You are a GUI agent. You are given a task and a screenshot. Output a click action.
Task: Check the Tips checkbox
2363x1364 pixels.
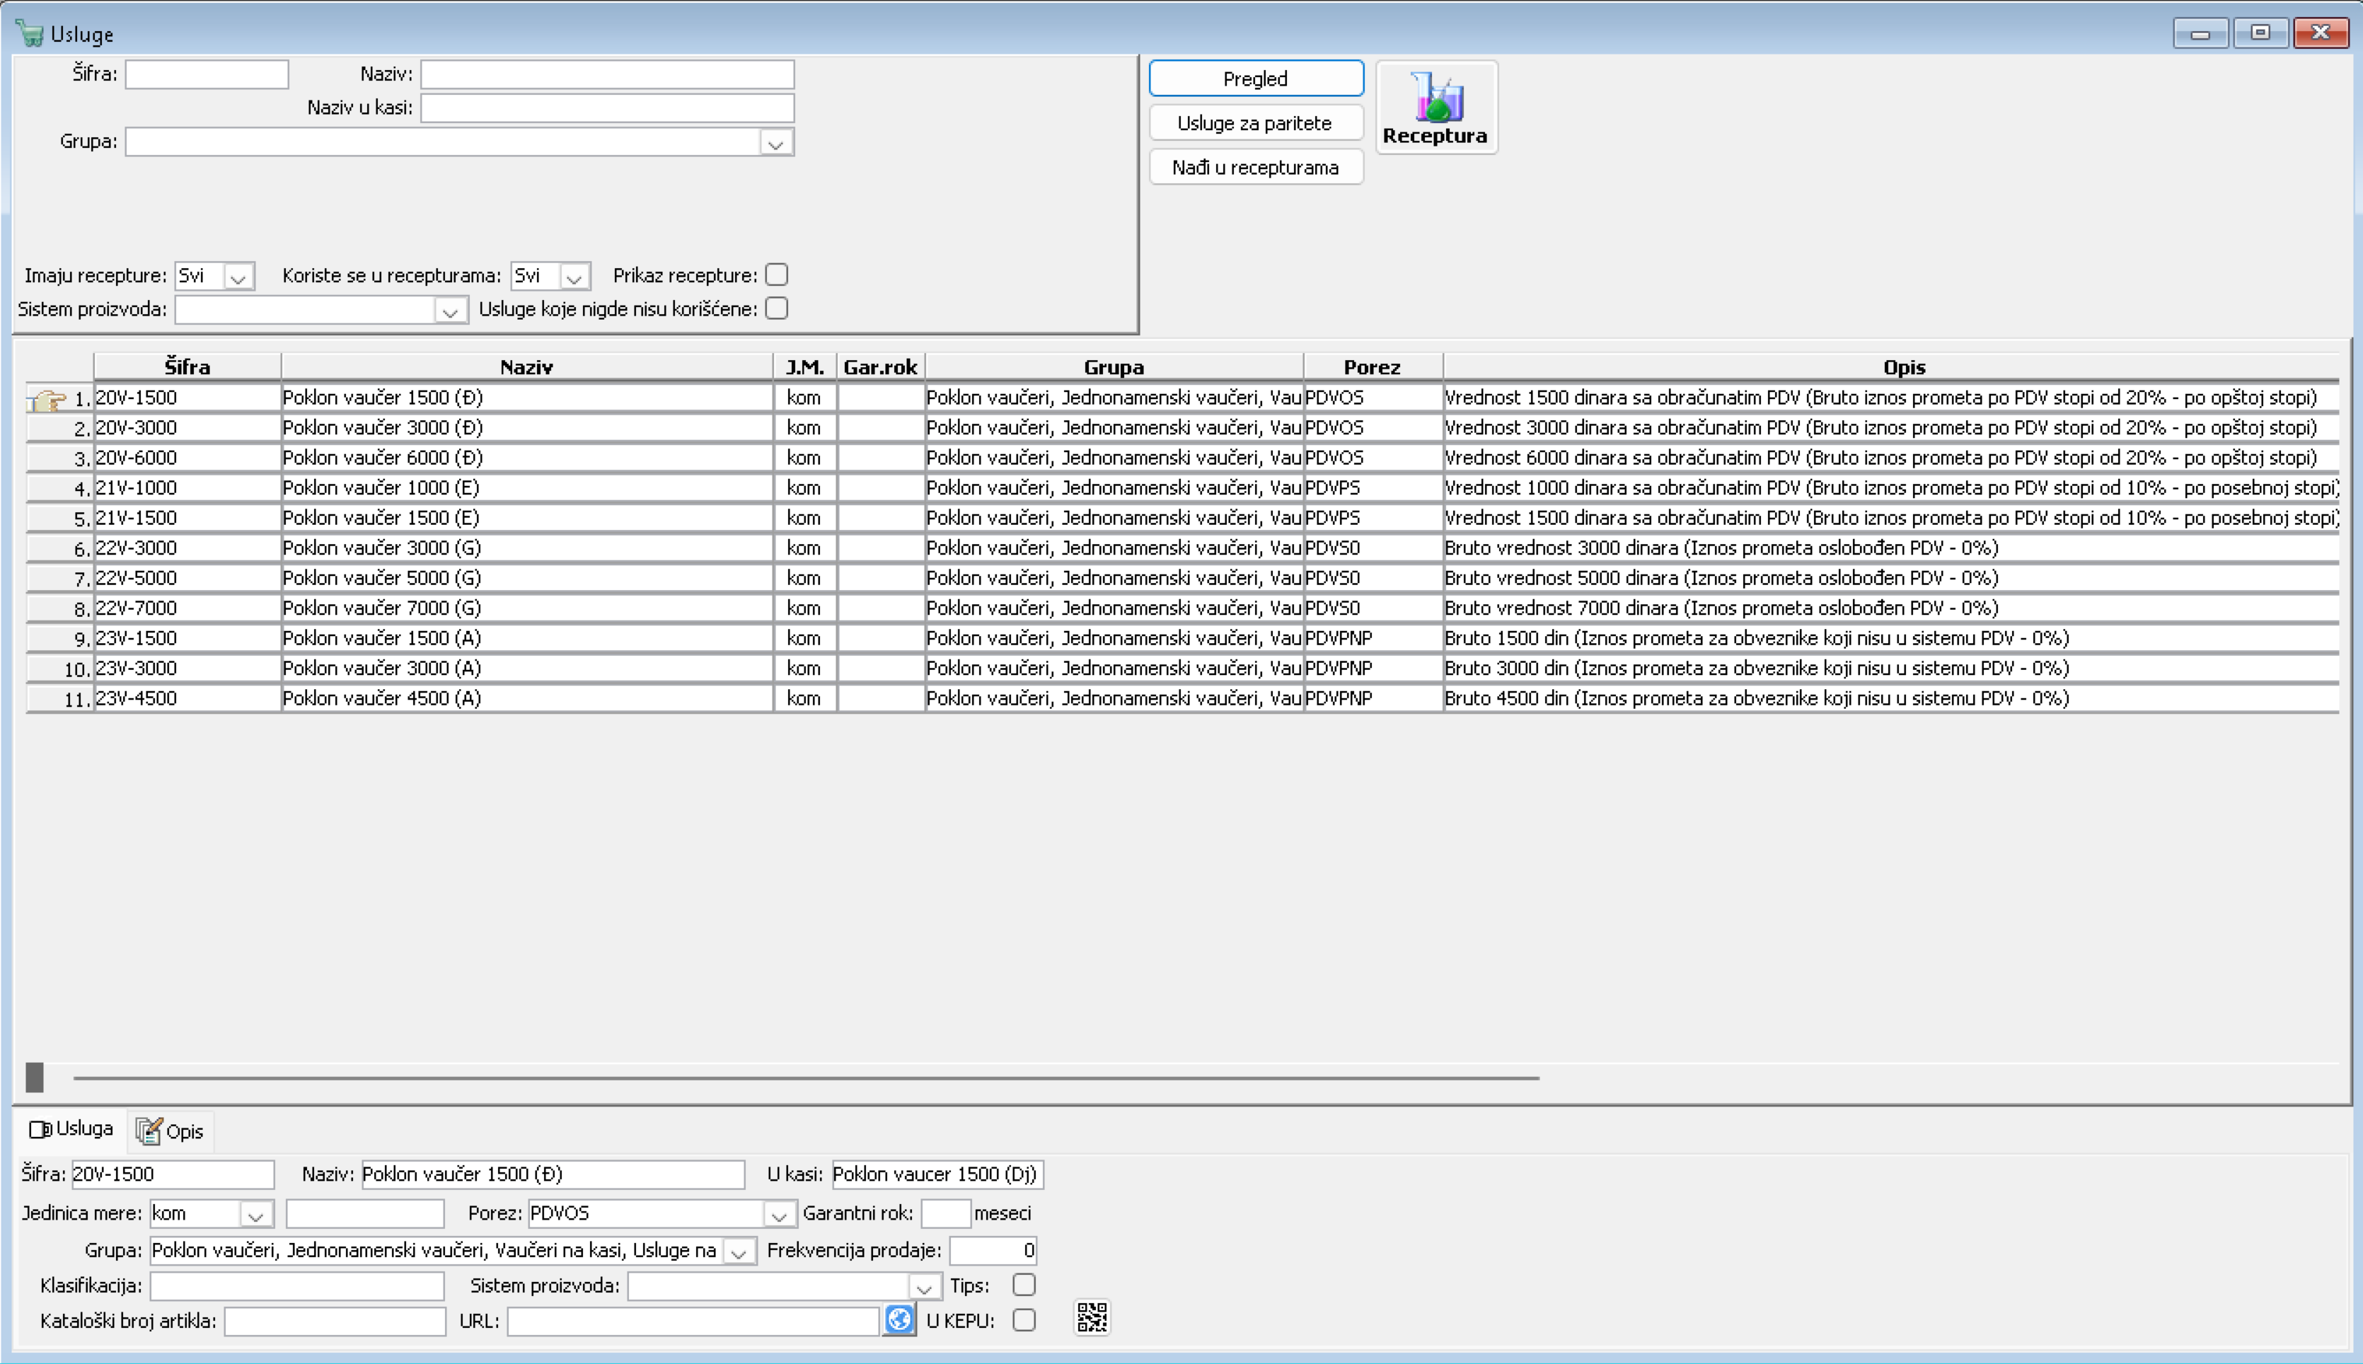click(x=1024, y=1284)
